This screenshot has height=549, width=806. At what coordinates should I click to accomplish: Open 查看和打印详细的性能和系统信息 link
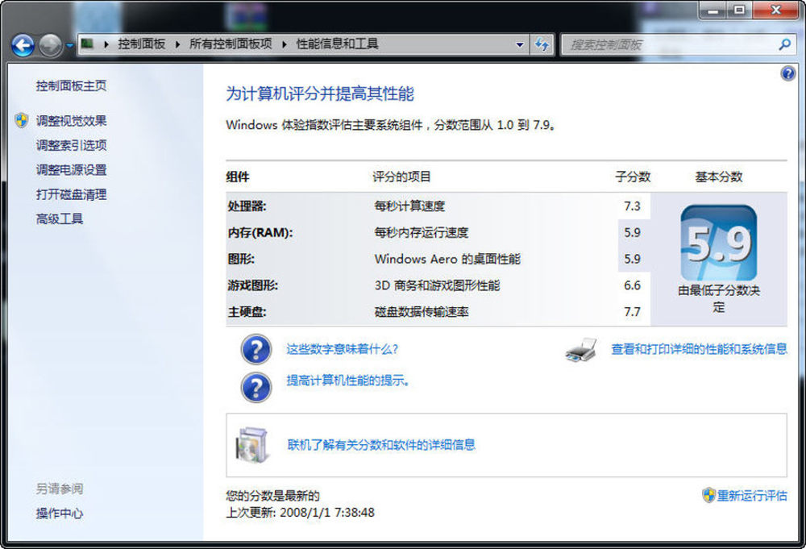[699, 350]
